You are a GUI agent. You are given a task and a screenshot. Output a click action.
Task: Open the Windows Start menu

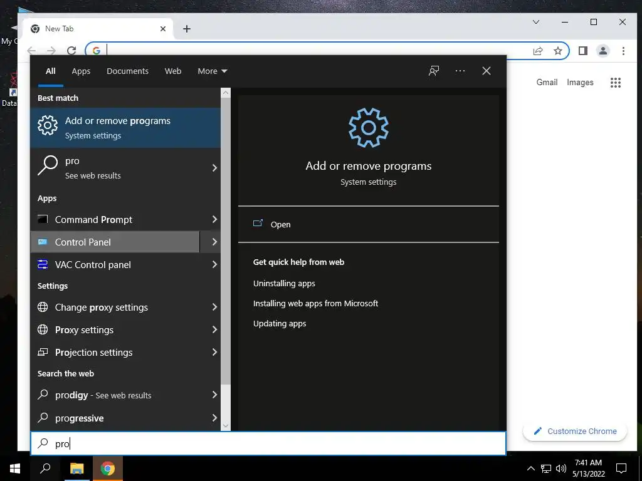pyautogui.click(x=15, y=468)
